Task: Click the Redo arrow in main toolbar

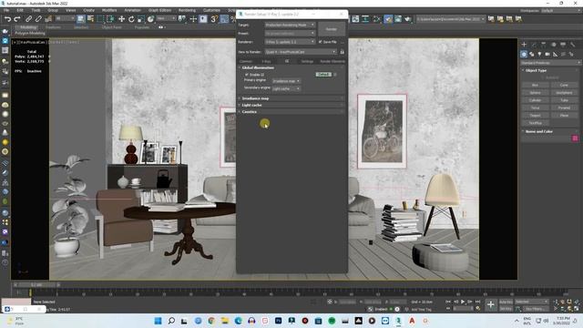Action: (16, 19)
